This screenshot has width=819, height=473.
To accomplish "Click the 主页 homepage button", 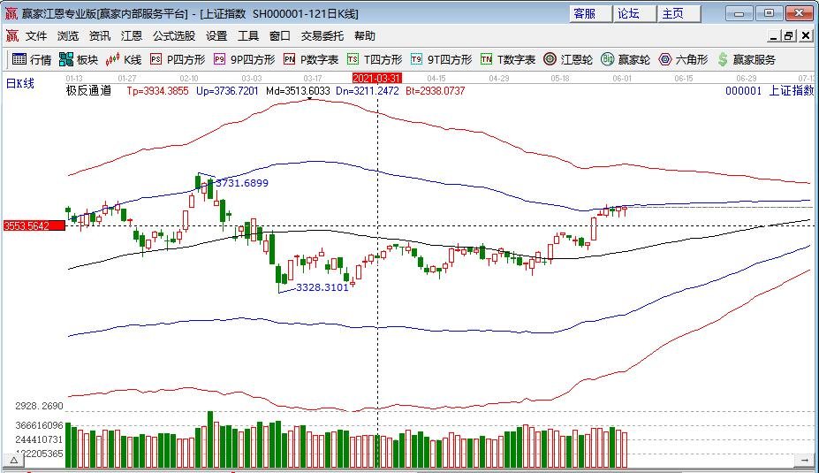I will (x=672, y=13).
